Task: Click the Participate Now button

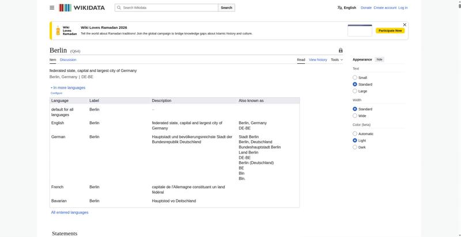Action: click(x=390, y=30)
